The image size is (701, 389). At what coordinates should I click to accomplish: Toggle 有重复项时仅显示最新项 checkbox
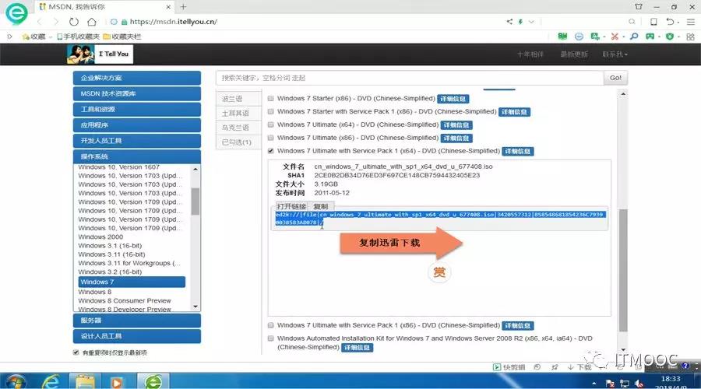pyautogui.click(x=76, y=352)
